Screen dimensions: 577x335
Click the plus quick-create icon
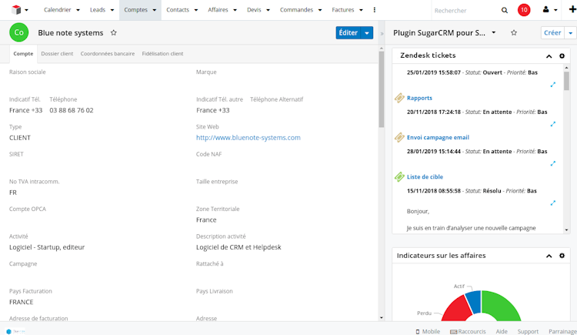point(572,9)
